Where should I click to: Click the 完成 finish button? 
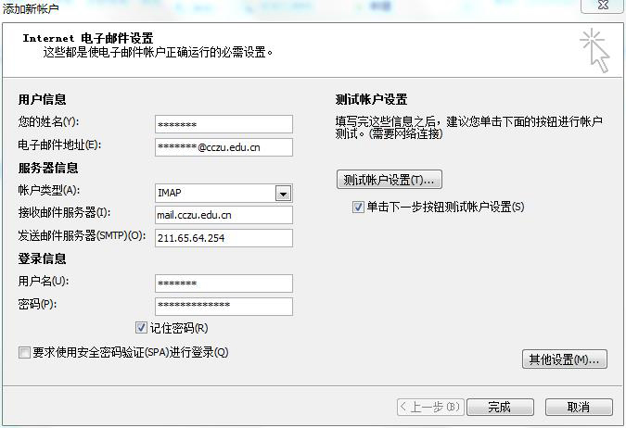point(500,408)
